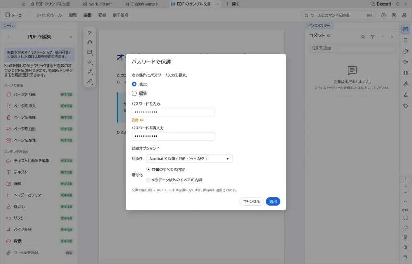The image size is (412, 264).
Task: Switch to work-cid.pdf tab
Action: [97, 4]
